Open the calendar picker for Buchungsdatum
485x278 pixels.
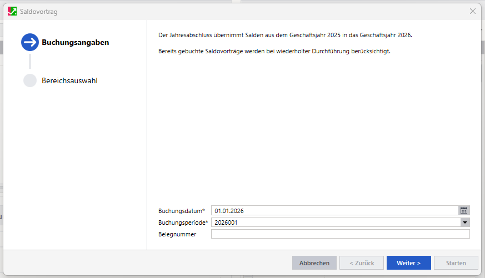464,210
